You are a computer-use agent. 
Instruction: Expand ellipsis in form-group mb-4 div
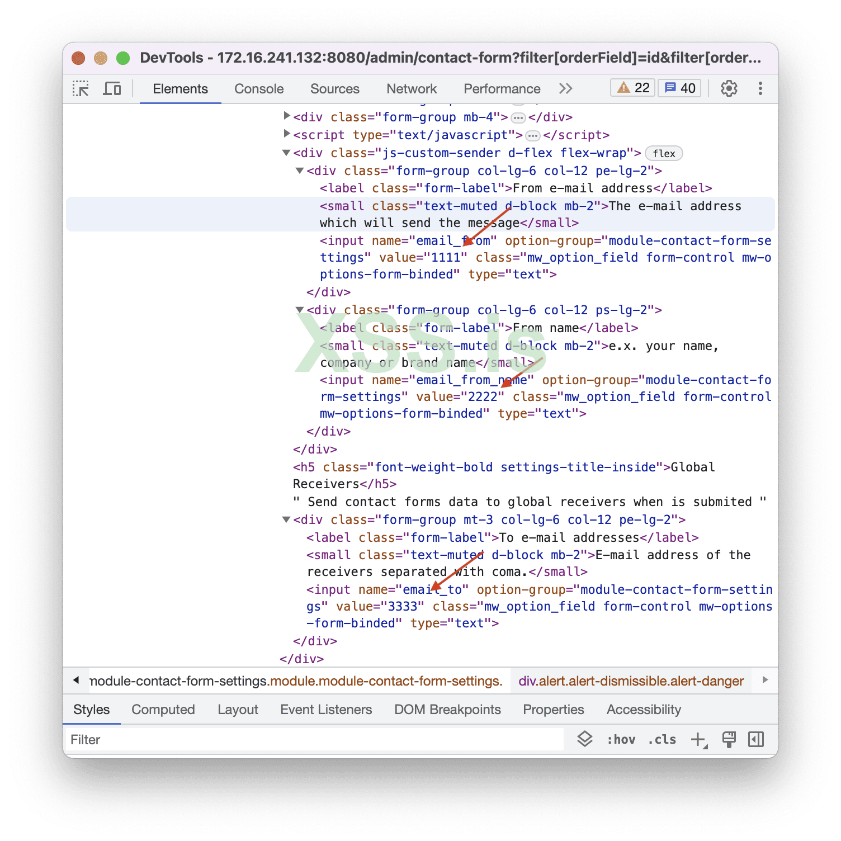point(518,118)
